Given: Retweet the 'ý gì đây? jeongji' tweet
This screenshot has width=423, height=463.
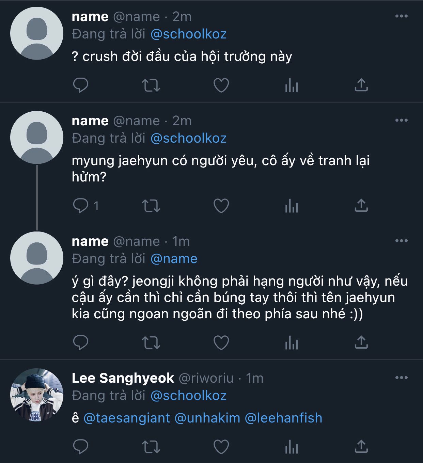Looking at the screenshot, I should point(151,342).
